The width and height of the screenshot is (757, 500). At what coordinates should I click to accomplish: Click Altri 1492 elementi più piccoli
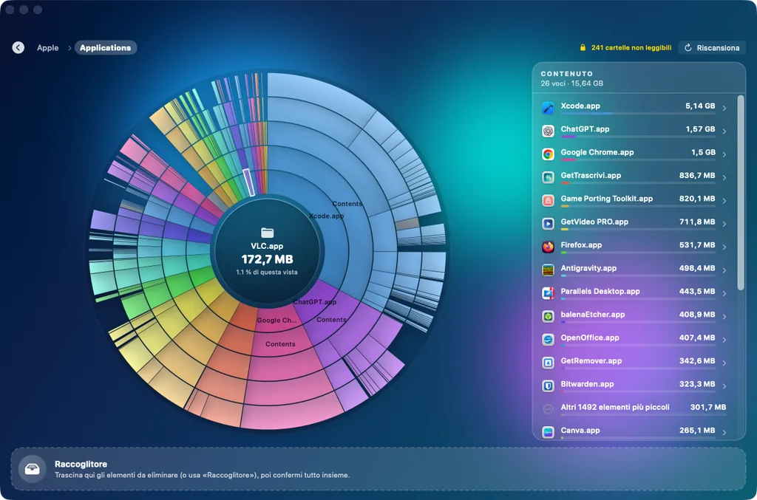point(614,407)
